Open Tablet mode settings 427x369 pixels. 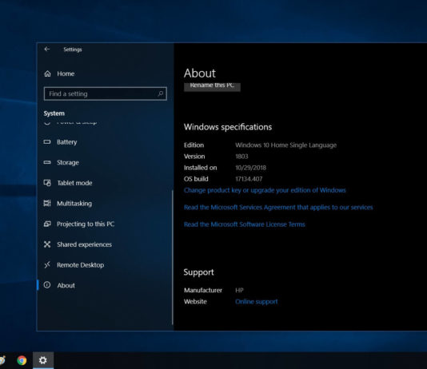click(x=74, y=183)
